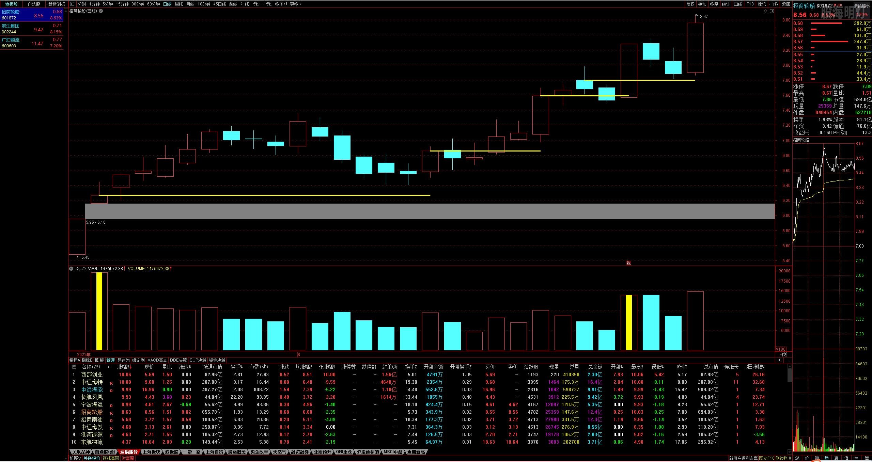Click the 叠加 overlay button
The height and width of the screenshot is (462, 872).
point(702,4)
